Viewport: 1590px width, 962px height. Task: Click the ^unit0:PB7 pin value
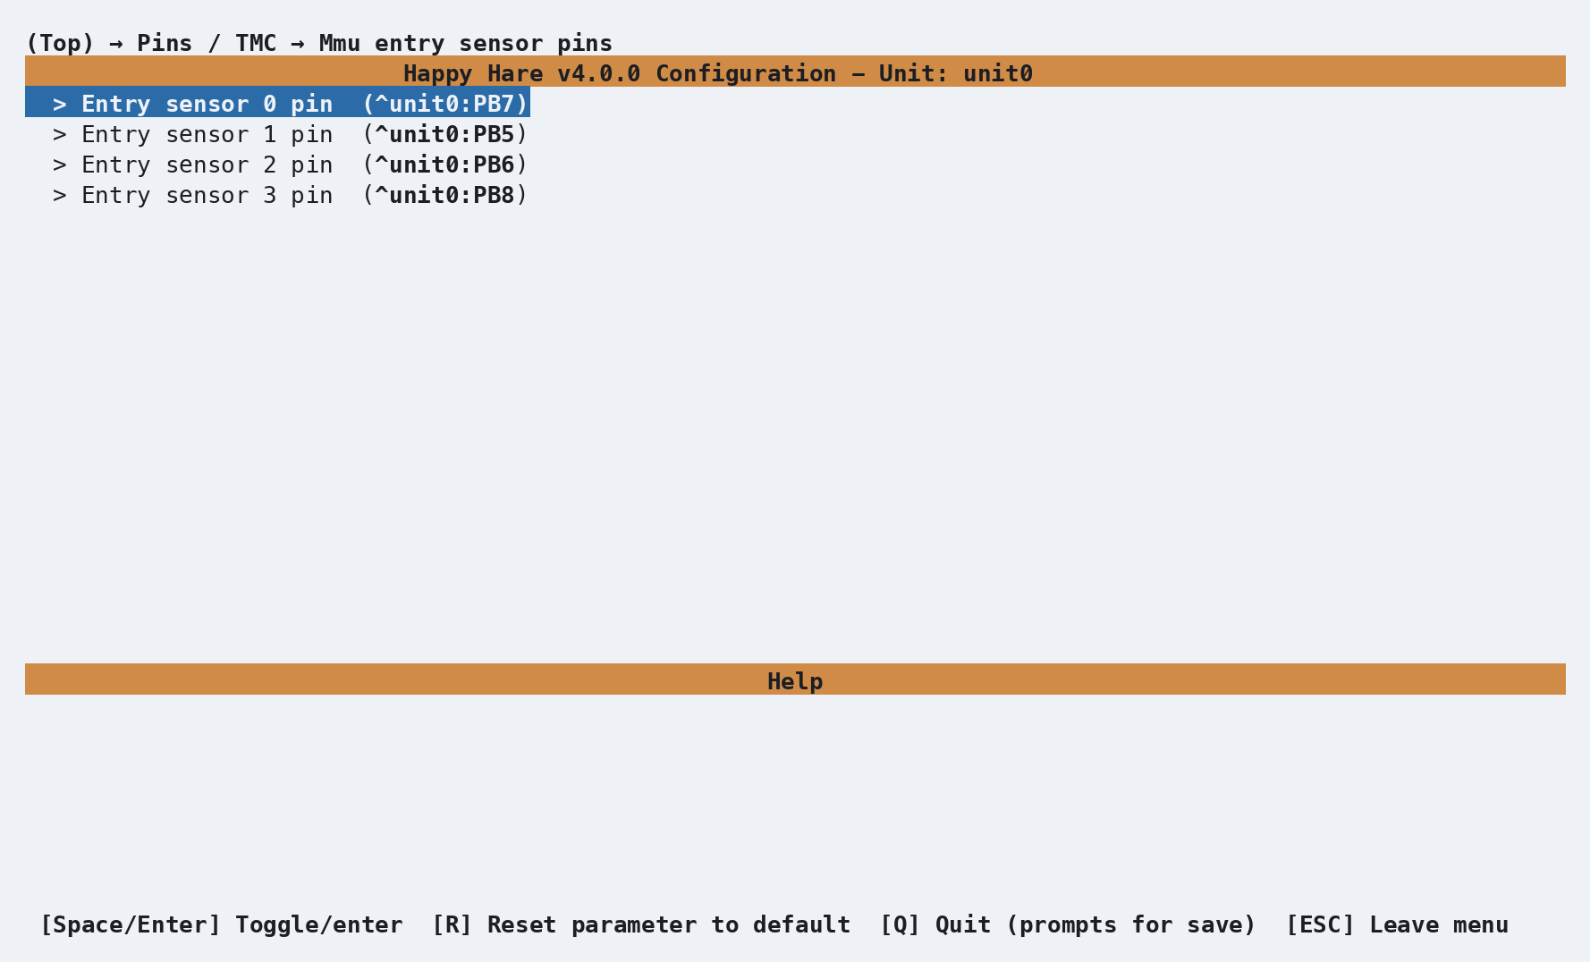tap(444, 104)
